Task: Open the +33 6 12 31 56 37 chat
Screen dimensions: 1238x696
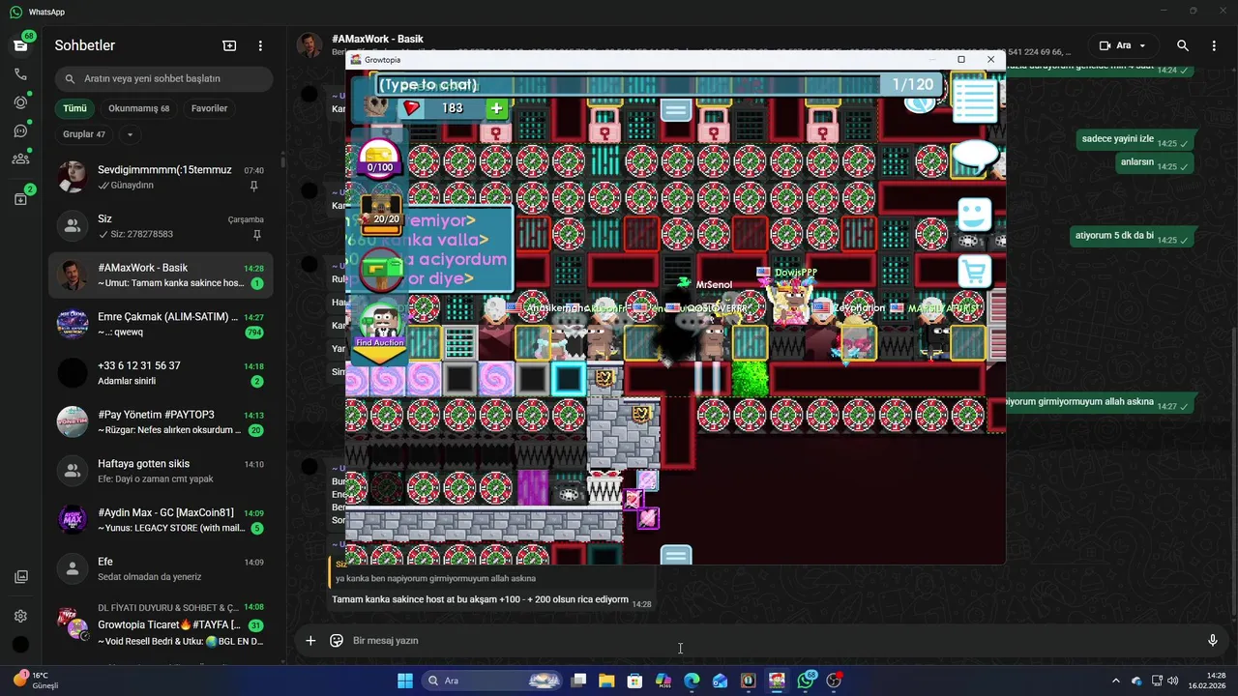Action: point(161,373)
